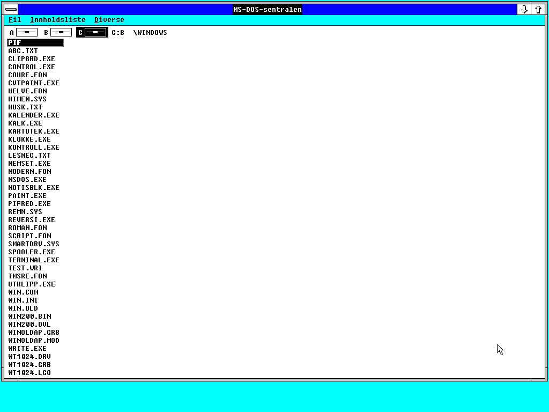Select REMM.SYS file
549x412 pixels.
click(25, 212)
